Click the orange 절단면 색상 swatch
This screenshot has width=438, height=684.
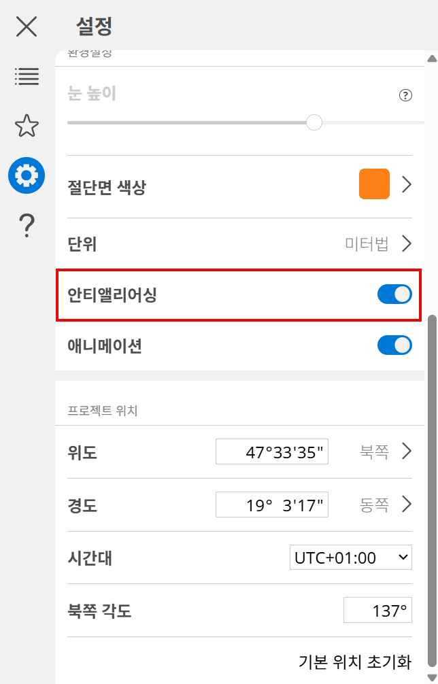point(374,184)
